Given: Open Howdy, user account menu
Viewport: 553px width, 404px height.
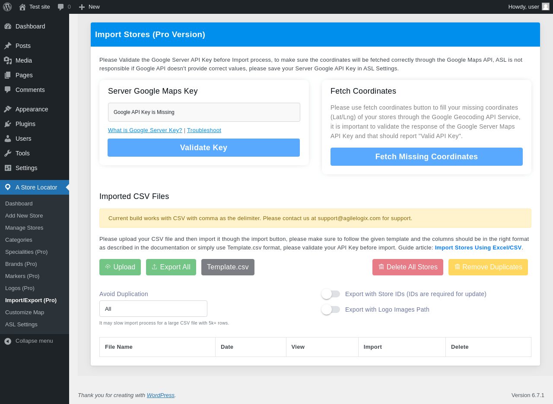Looking at the screenshot, I should click(529, 7).
